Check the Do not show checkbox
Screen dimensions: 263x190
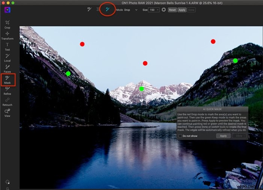(x=180, y=136)
